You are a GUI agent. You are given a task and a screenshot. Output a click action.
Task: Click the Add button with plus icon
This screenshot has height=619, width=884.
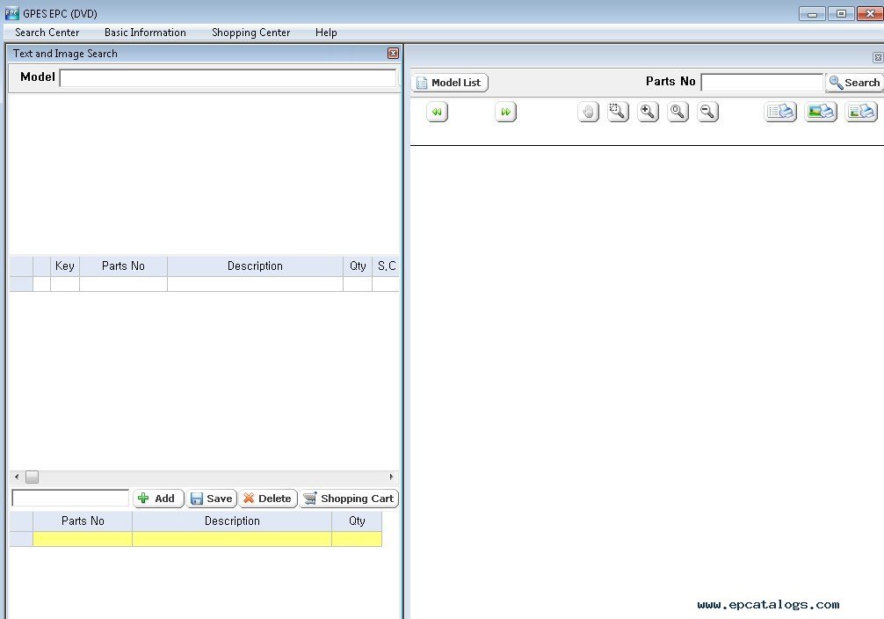(158, 499)
